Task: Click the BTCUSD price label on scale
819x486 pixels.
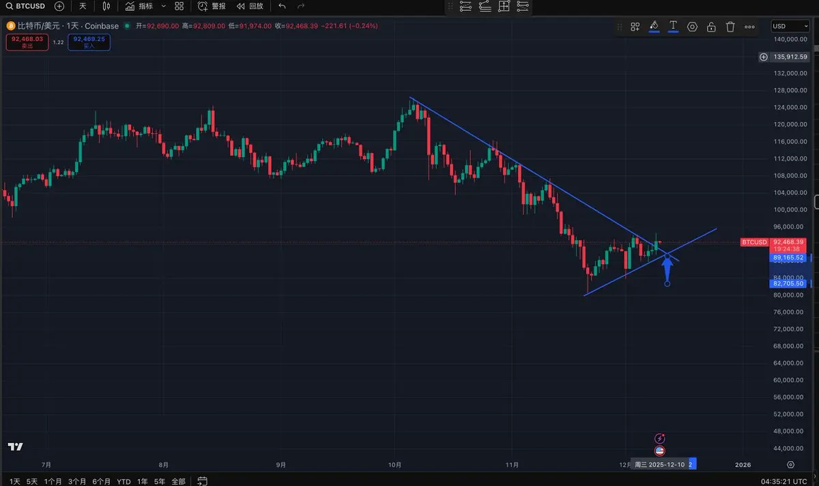Action: click(x=755, y=242)
